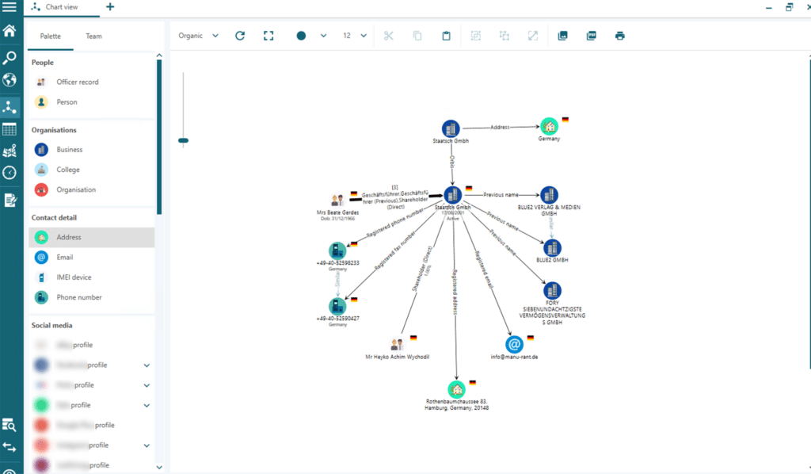Click the zoom slider handle
The height and width of the screenshot is (474, 811).
[x=183, y=140]
